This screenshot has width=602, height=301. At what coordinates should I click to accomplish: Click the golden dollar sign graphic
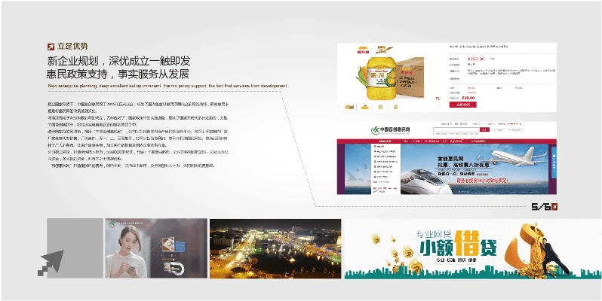click(525, 249)
